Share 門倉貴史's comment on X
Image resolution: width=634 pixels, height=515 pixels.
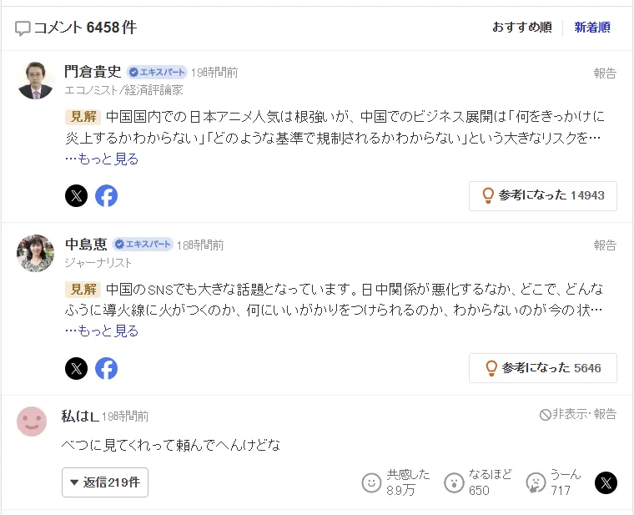click(x=76, y=196)
